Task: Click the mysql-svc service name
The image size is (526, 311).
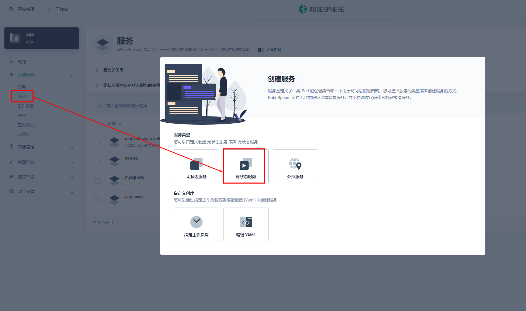Action: click(134, 177)
